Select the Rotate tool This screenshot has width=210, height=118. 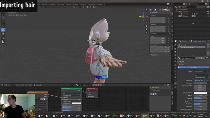point(3,26)
